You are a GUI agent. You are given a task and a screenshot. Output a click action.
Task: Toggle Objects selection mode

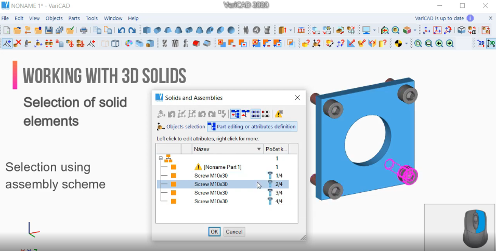pyautogui.click(x=181, y=126)
